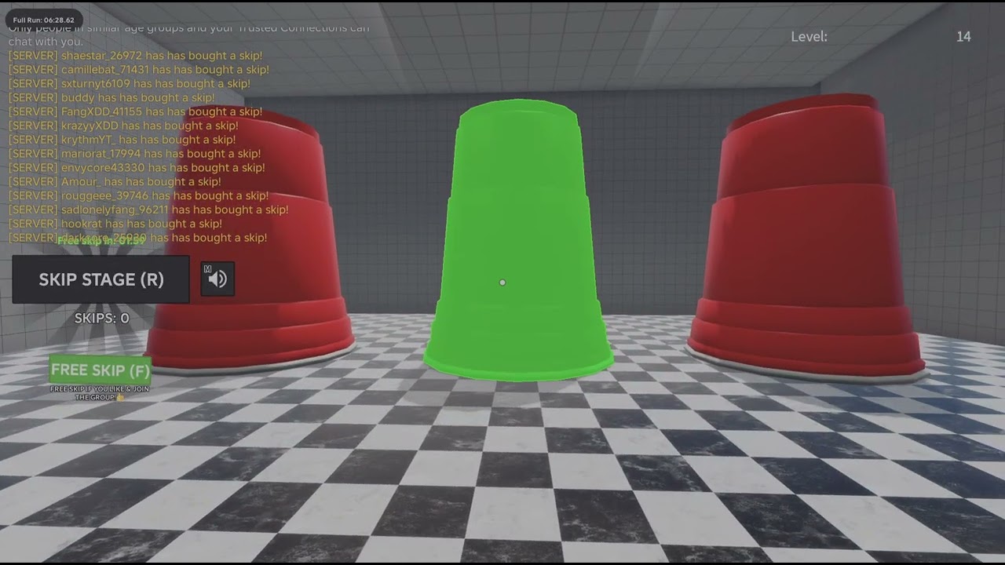Click the free skip countdown timer text

[101, 241]
